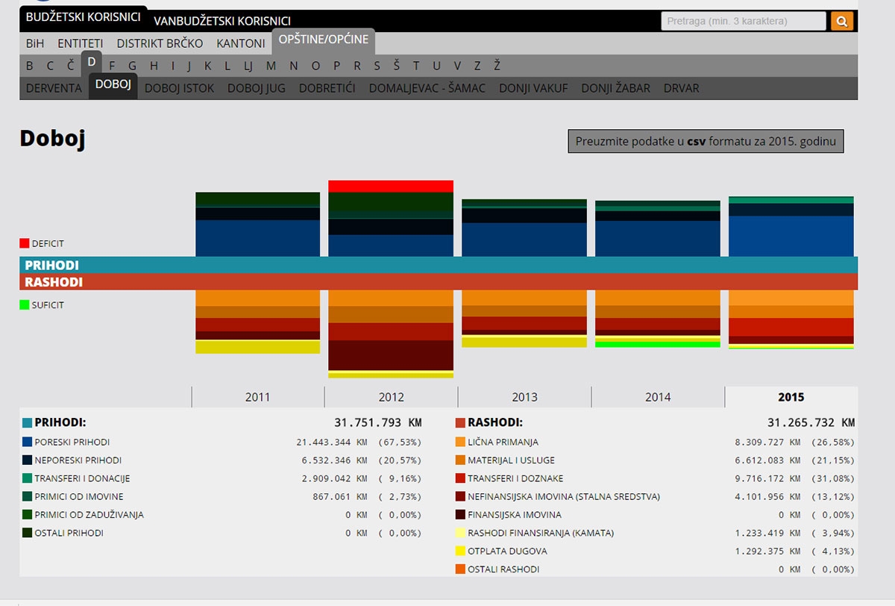The width and height of the screenshot is (895, 606).
Task: Click the orange search magnifier button
Action: pyautogui.click(x=842, y=22)
